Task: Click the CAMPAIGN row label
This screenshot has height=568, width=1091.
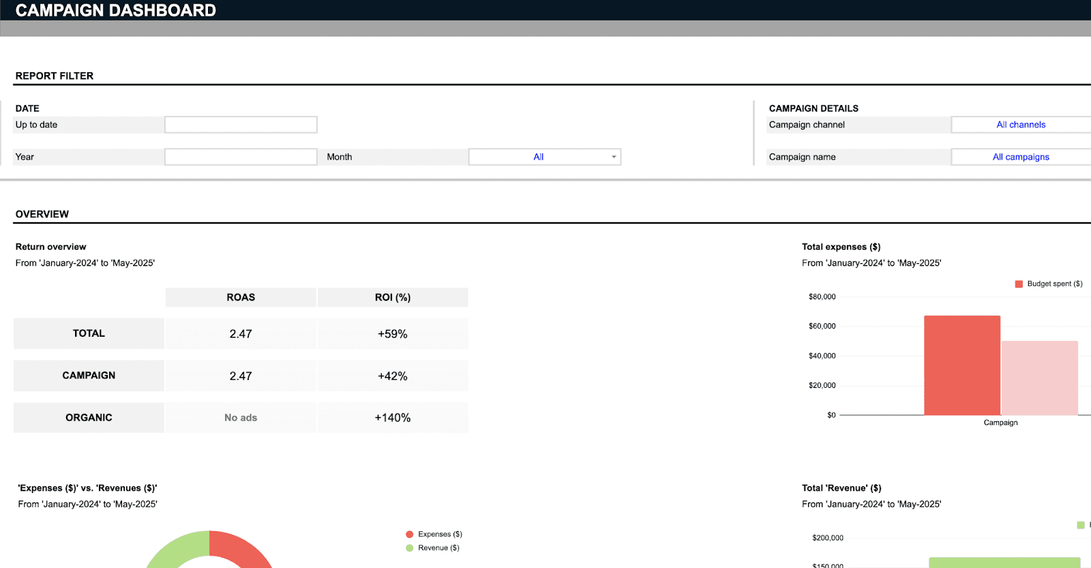Action: click(x=89, y=376)
